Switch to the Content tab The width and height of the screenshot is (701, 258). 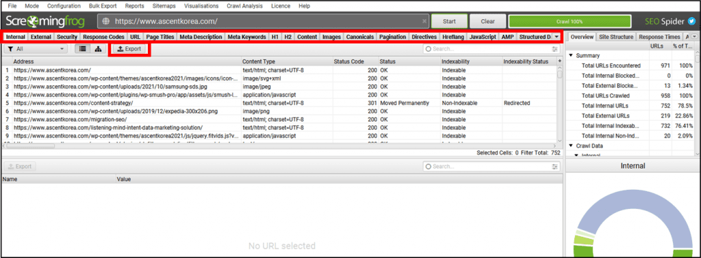click(x=307, y=37)
